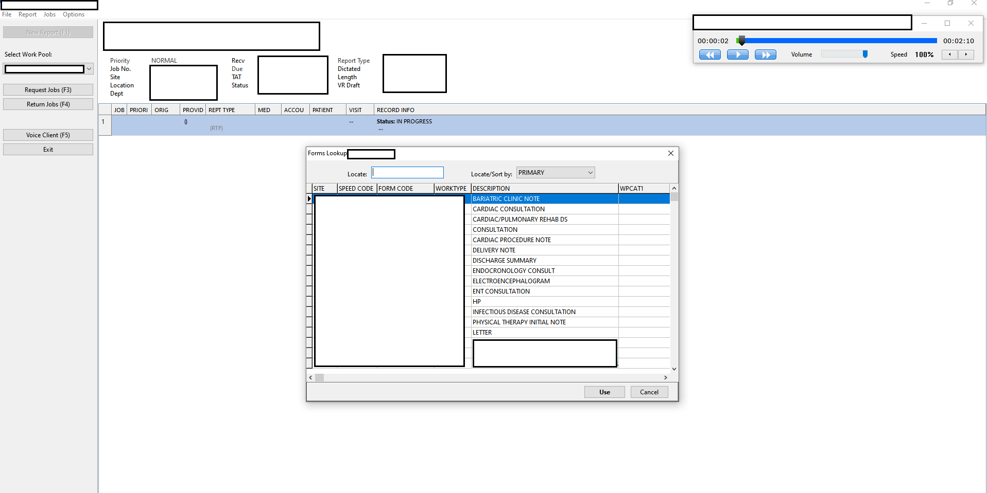
Task: Click the horizontal scrollbar thumb in Forms Lookup
Action: 320,377
